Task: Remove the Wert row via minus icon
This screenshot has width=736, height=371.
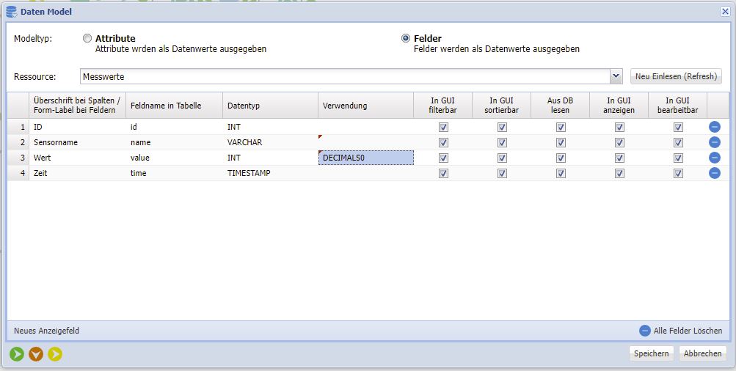Action: click(x=714, y=158)
